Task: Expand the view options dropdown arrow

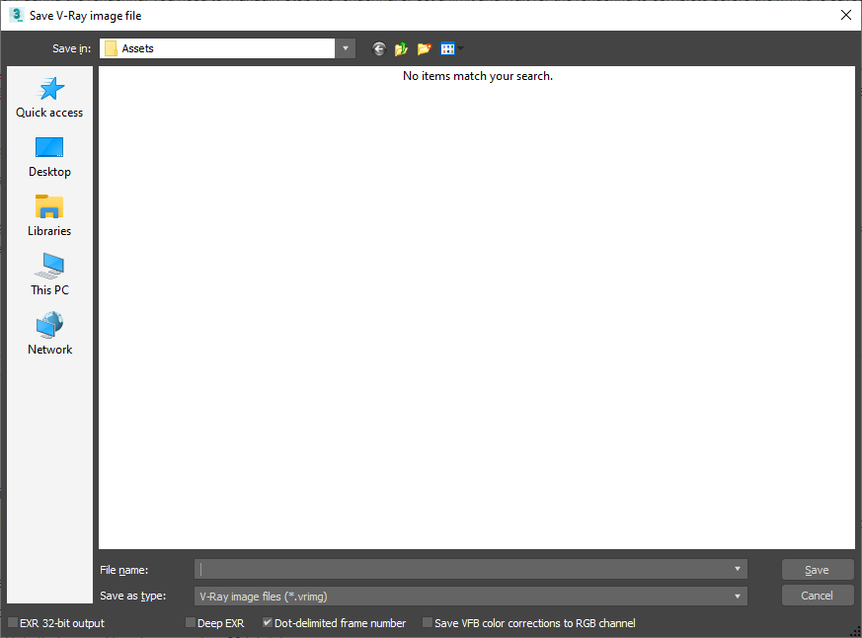Action: (460, 47)
